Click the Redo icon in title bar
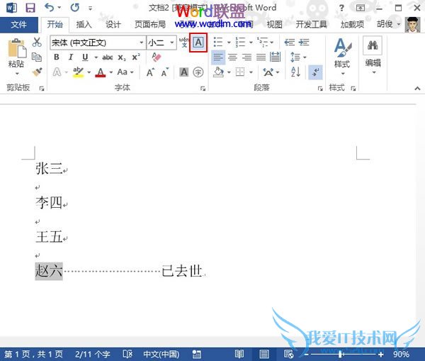Screen dimensions: 425x361 75,8
